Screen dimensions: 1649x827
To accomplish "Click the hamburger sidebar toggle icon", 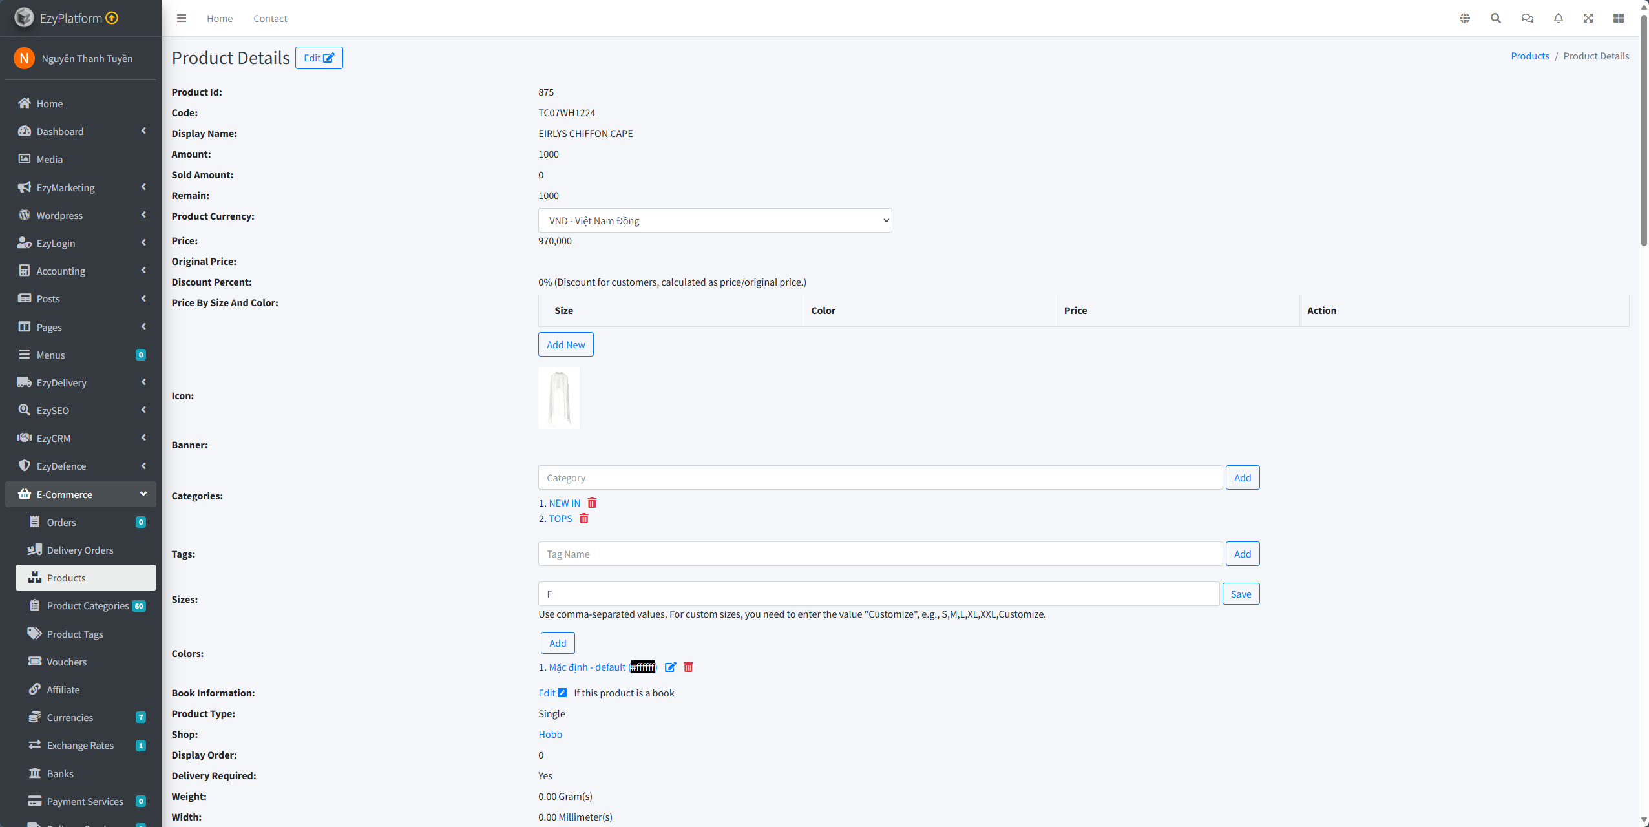I will [182, 18].
